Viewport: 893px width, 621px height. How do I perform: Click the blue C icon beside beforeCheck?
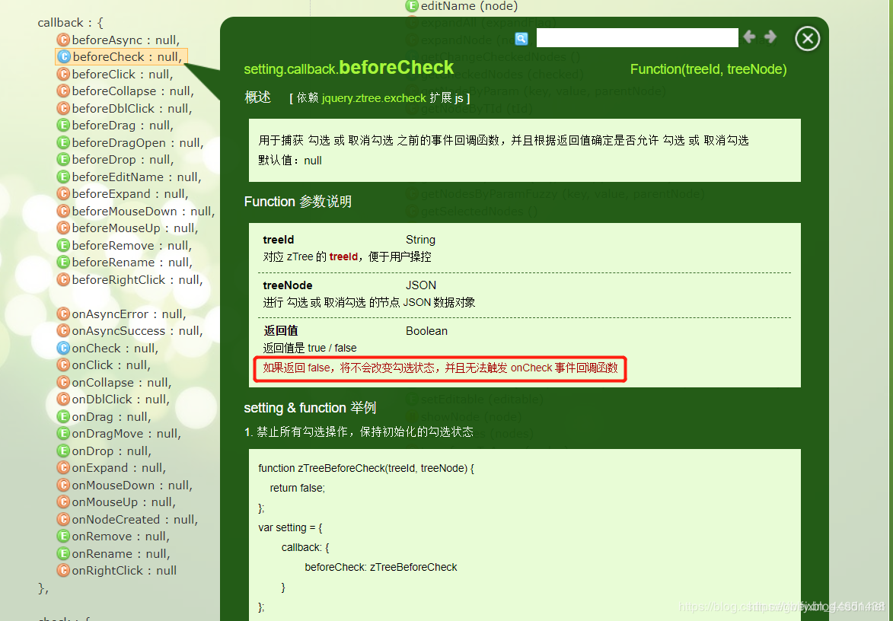click(64, 57)
